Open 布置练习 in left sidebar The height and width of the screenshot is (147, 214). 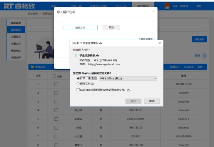tap(16, 37)
